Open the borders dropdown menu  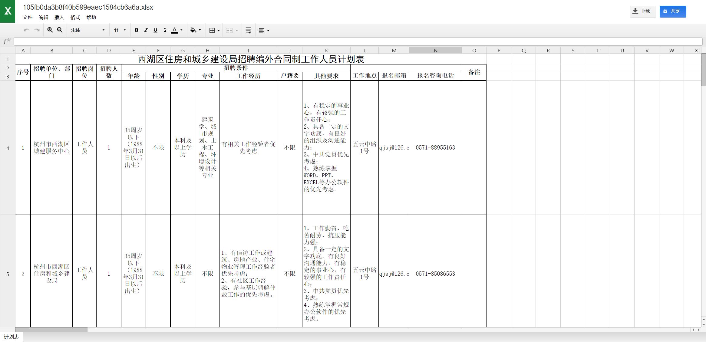[x=219, y=30]
